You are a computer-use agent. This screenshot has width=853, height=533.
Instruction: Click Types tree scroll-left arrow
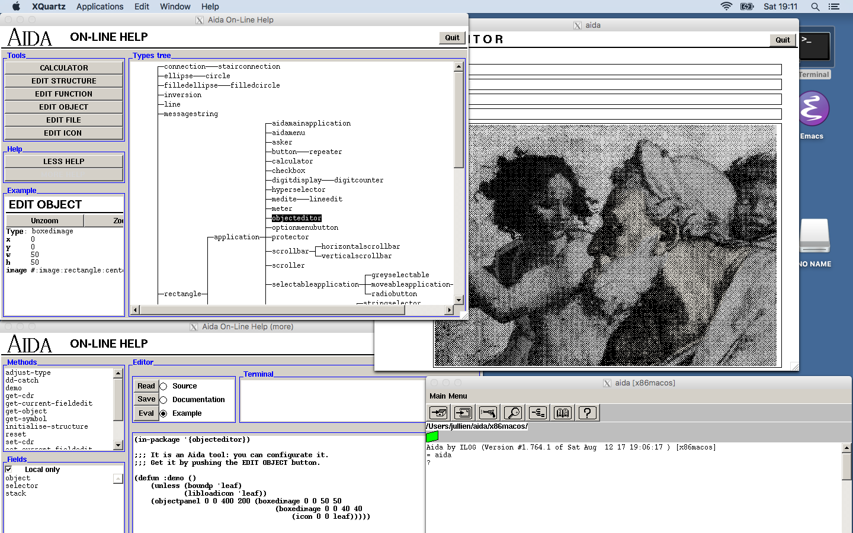[x=135, y=310]
